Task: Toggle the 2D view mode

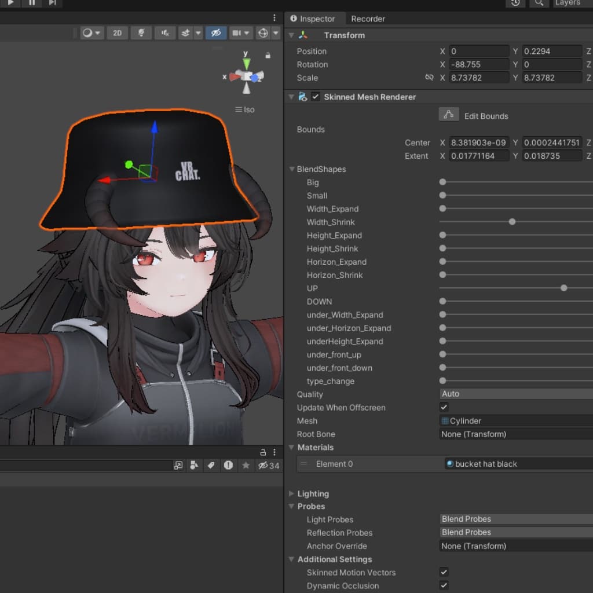Action: point(117,33)
